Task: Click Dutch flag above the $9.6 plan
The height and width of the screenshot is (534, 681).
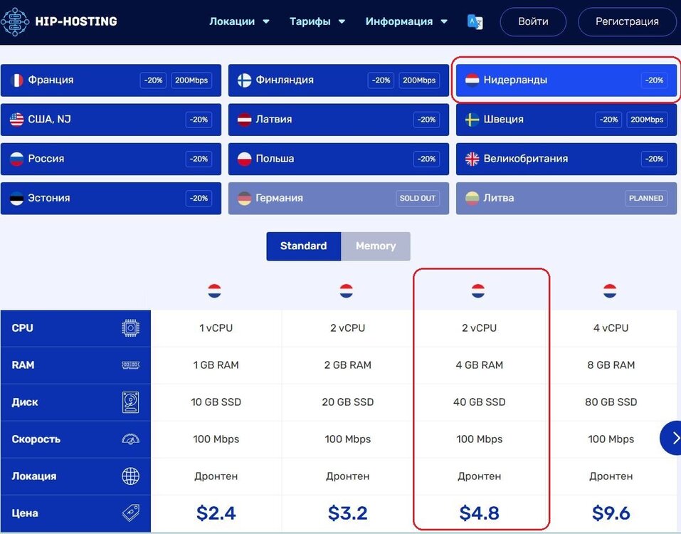Action: [610, 290]
